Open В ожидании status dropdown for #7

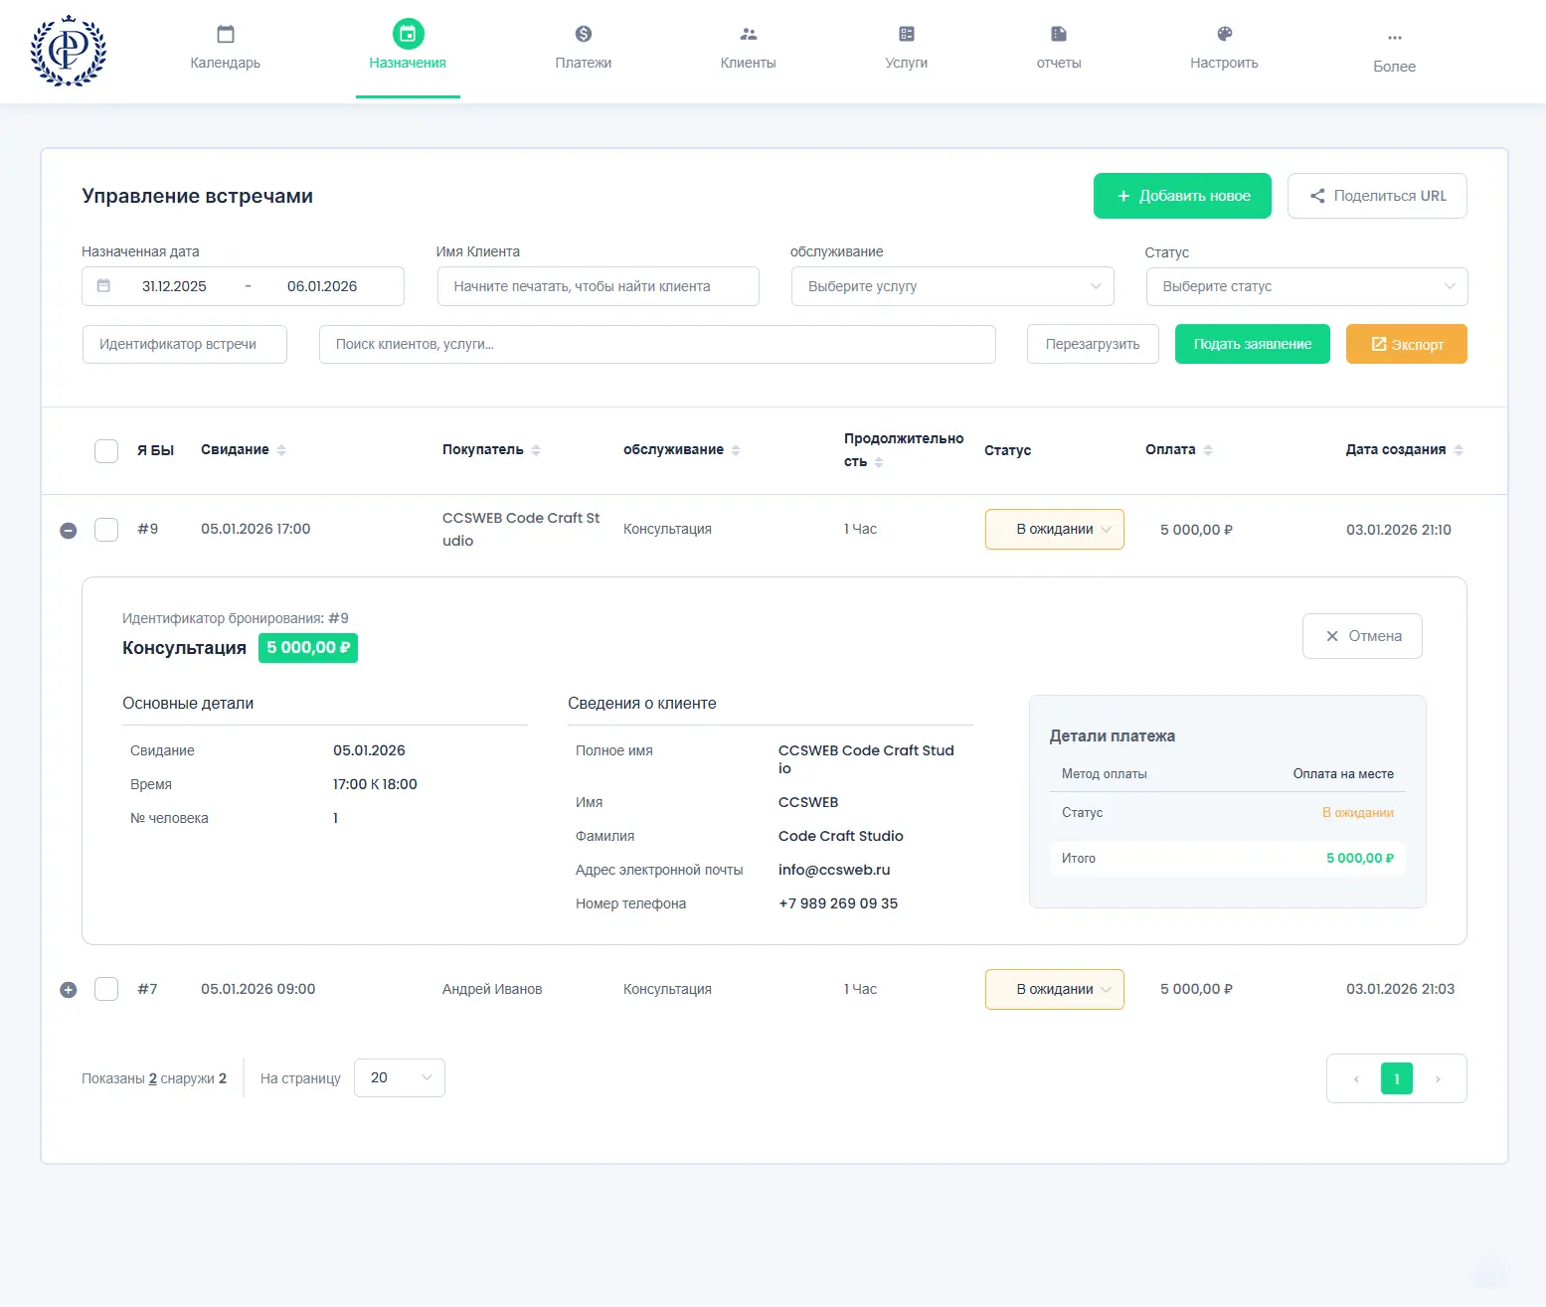click(x=1055, y=989)
